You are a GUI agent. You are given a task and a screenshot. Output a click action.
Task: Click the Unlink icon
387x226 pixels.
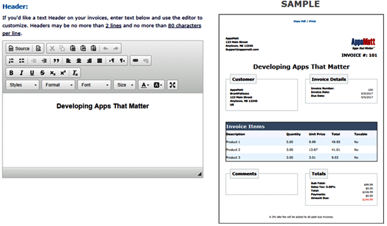[x=146, y=60]
